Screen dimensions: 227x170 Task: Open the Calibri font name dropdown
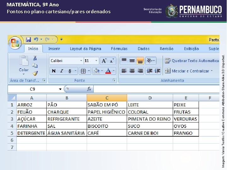81,61
